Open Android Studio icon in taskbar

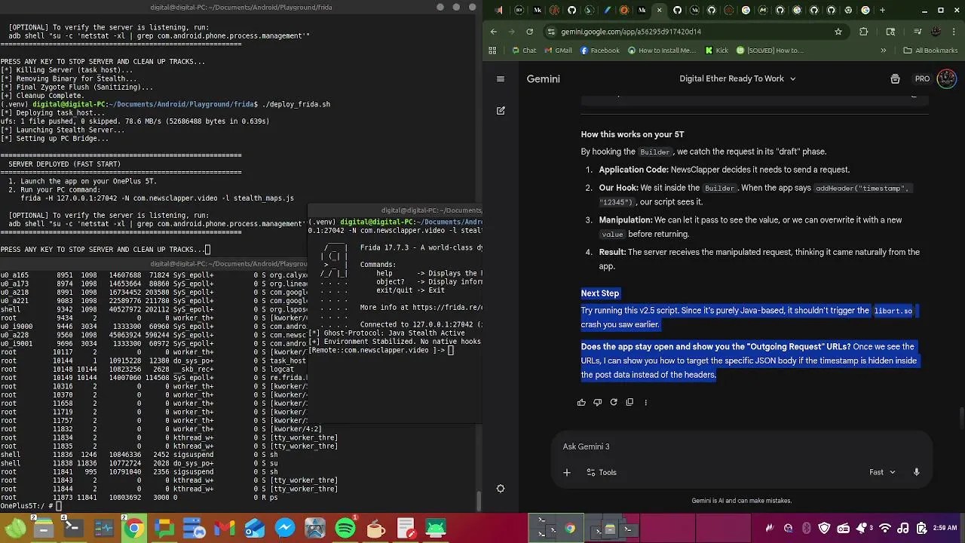(436, 528)
